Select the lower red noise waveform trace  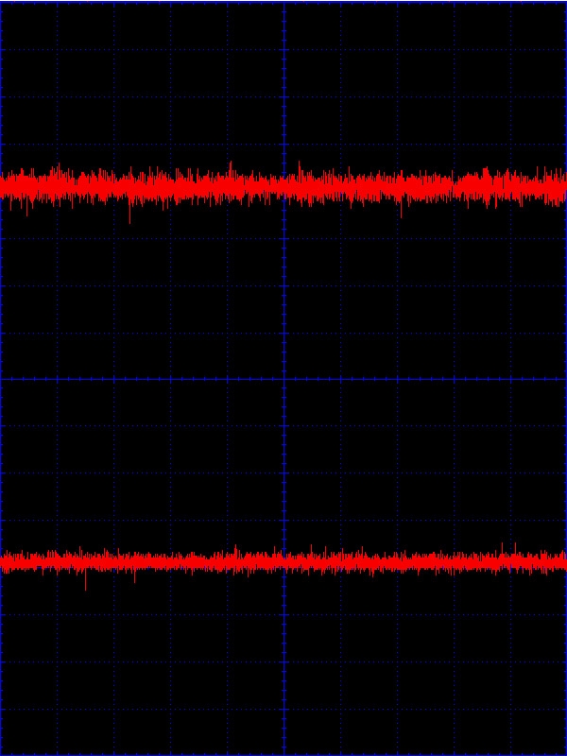click(283, 562)
